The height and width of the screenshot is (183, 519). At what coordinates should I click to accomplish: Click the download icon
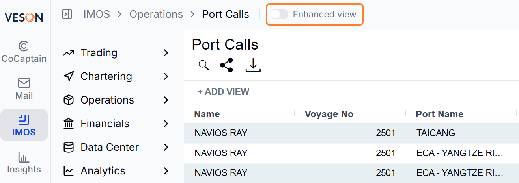(253, 65)
